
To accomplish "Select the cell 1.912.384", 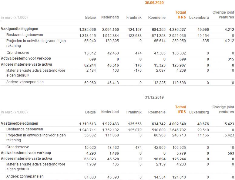I will 111,36.
